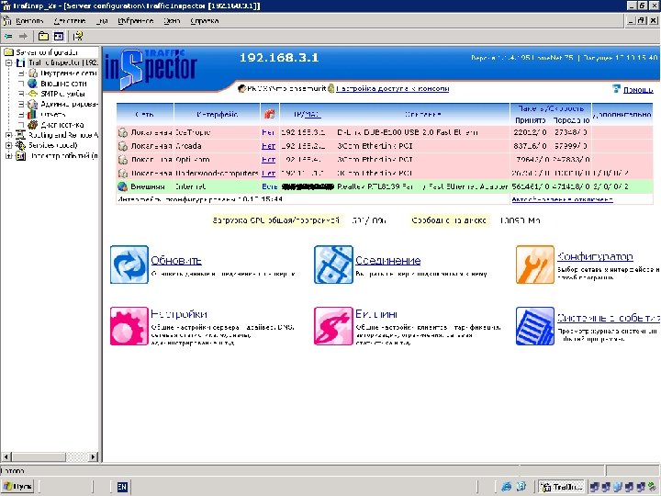Viewport: 661px width, 496px height.
Task: Click the tree pane horizontal scrollbar thumb
Action: pyautogui.click(x=39, y=457)
